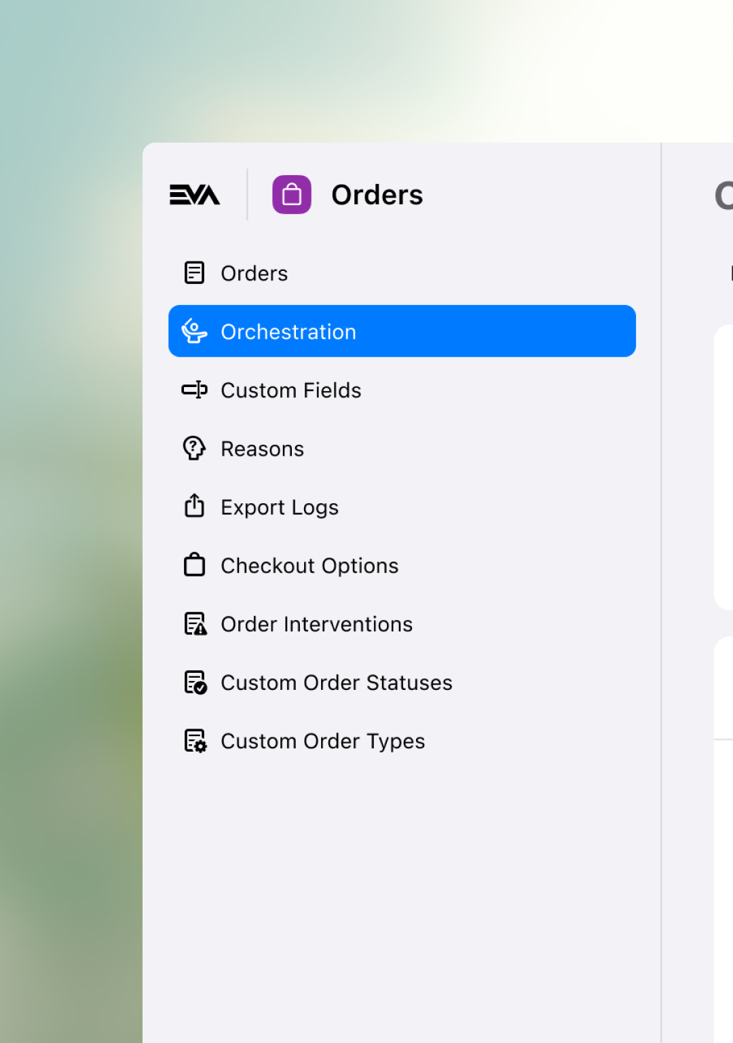This screenshot has width=733, height=1043.
Task: Open Custom Fields settings
Action: tap(290, 390)
